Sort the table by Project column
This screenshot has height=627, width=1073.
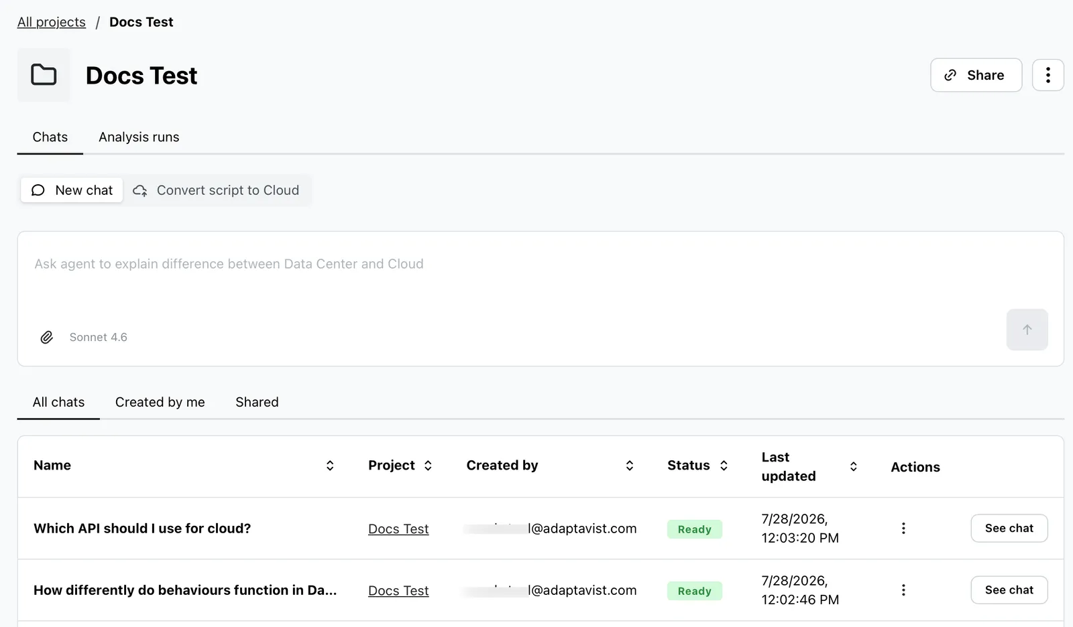coord(428,466)
